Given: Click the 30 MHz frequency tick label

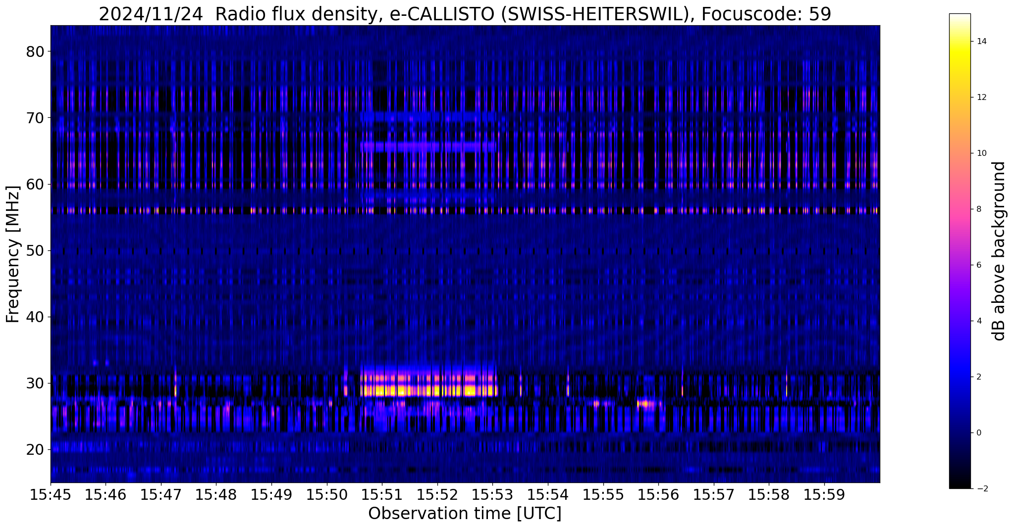Looking at the screenshot, I should [36, 383].
